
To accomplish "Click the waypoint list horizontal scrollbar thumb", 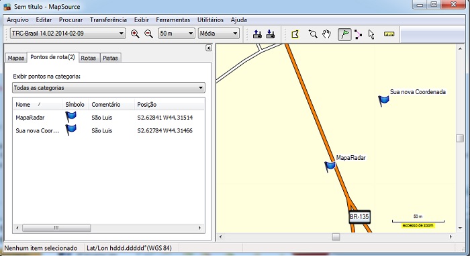I will tap(56, 228).
